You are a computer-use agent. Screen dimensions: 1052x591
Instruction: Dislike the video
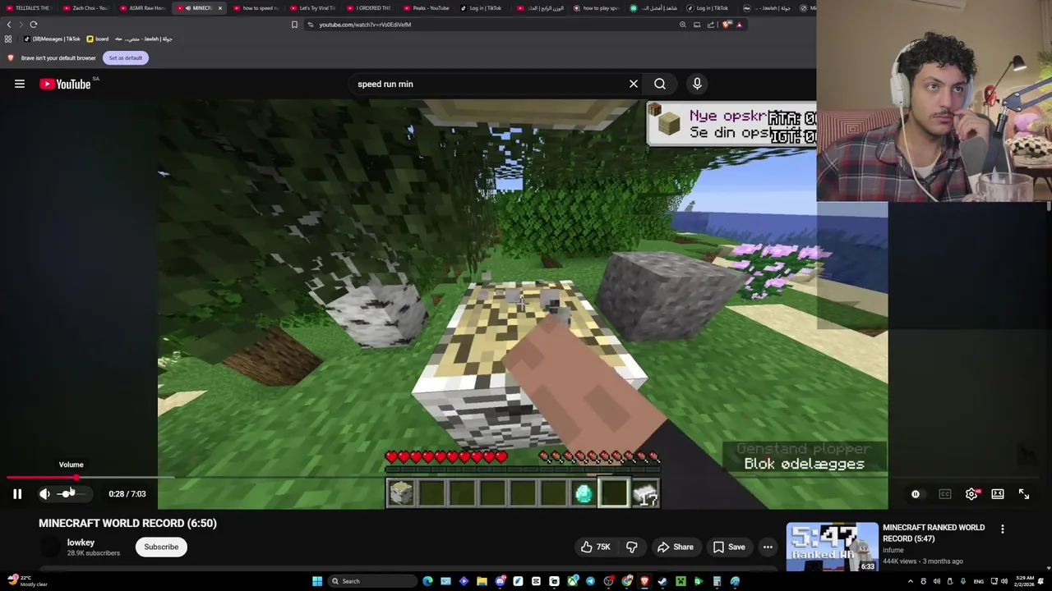tap(632, 547)
